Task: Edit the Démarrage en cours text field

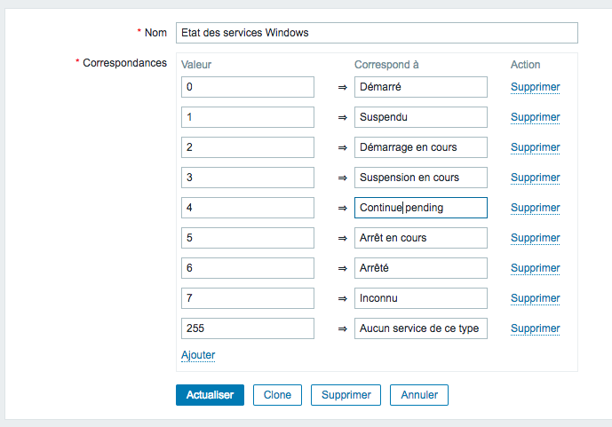Action: [x=421, y=147]
